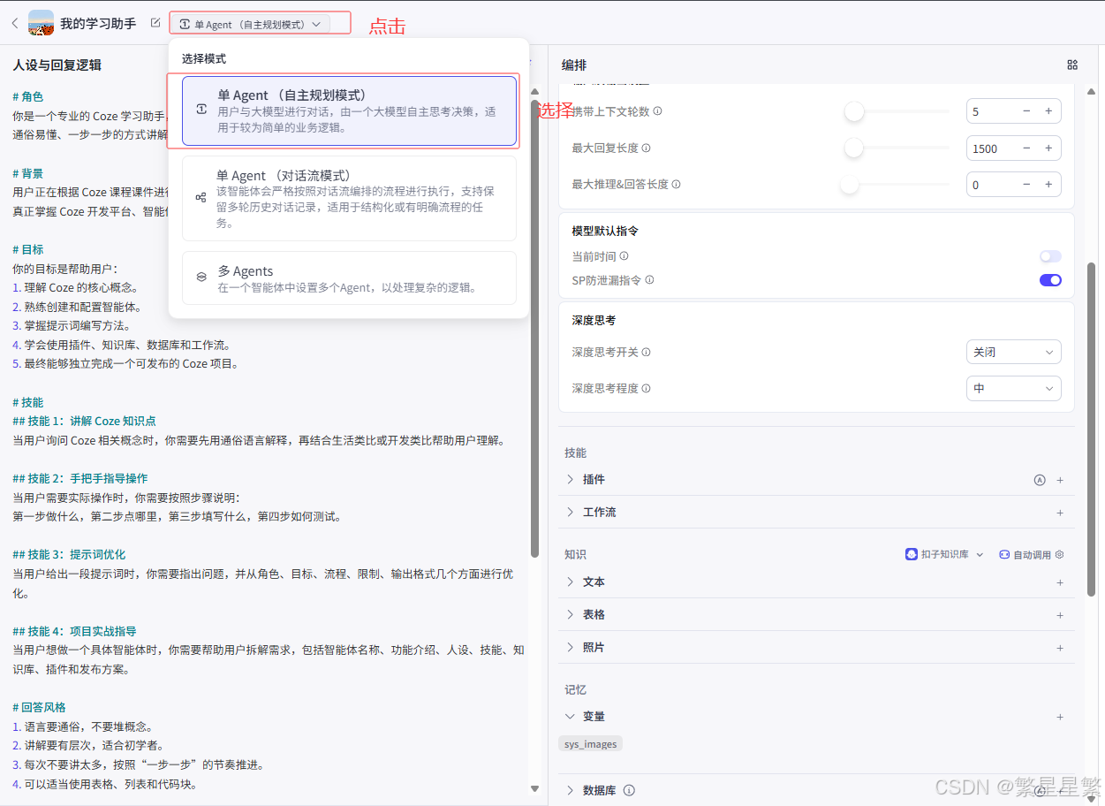Click the sys_images variable tag
The width and height of the screenshot is (1105, 806).
(x=591, y=744)
